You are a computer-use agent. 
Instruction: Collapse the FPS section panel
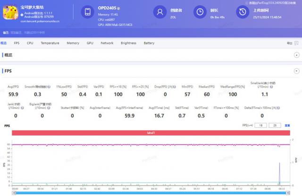[296, 71]
